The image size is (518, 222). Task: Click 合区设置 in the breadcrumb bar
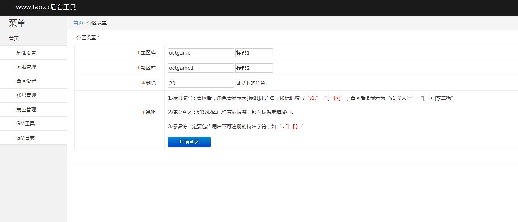(x=97, y=23)
